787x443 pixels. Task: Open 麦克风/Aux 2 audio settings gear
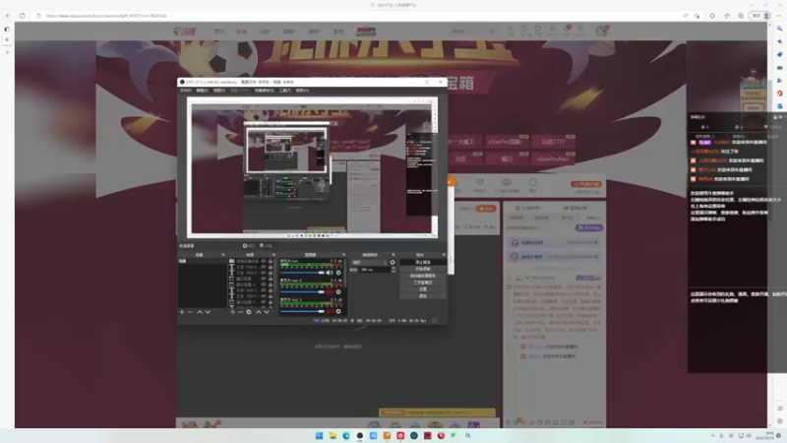click(338, 291)
